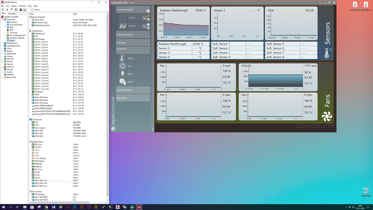This screenshot has width=373, height=210.
Task: Open System gears icon under QUADRO
Action: (122, 82)
